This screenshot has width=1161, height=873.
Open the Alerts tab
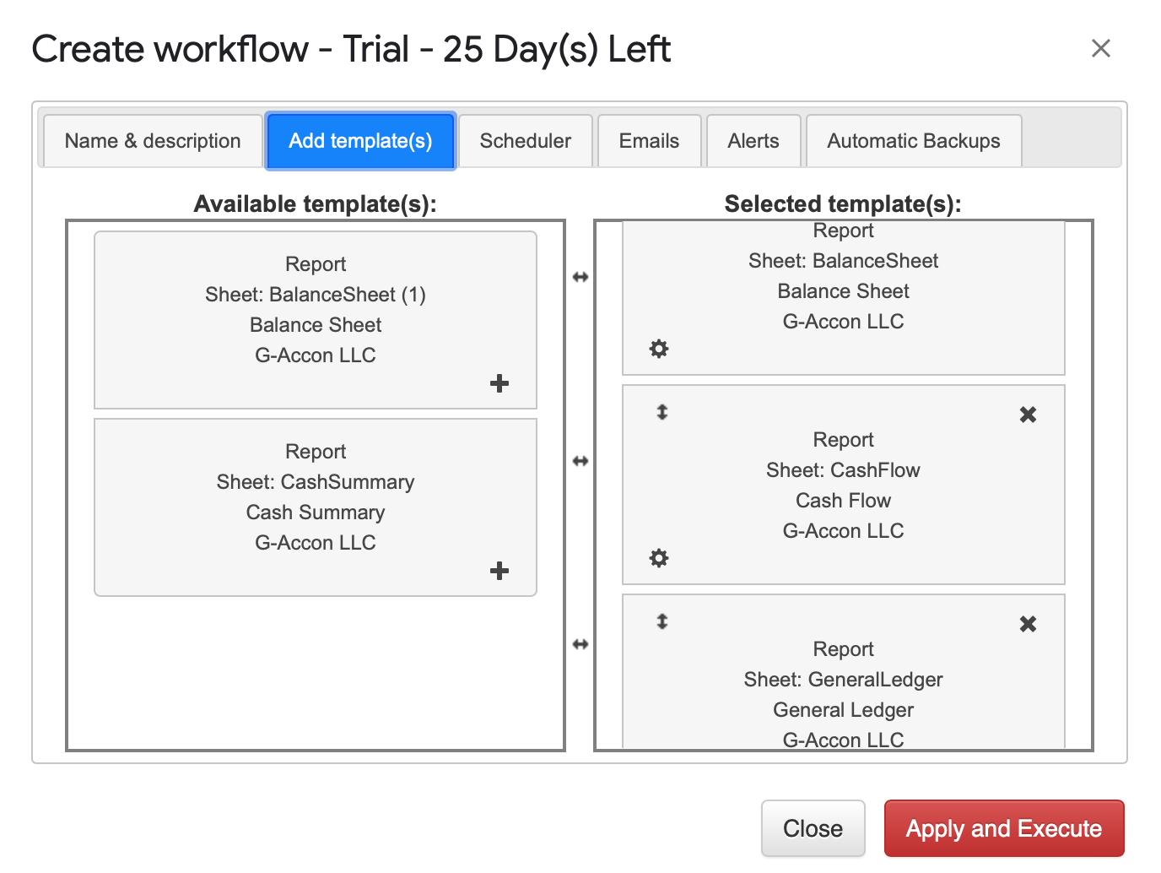pyautogui.click(x=753, y=141)
